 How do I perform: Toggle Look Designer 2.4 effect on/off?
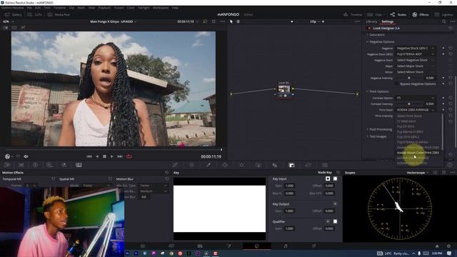[x=369, y=29]
